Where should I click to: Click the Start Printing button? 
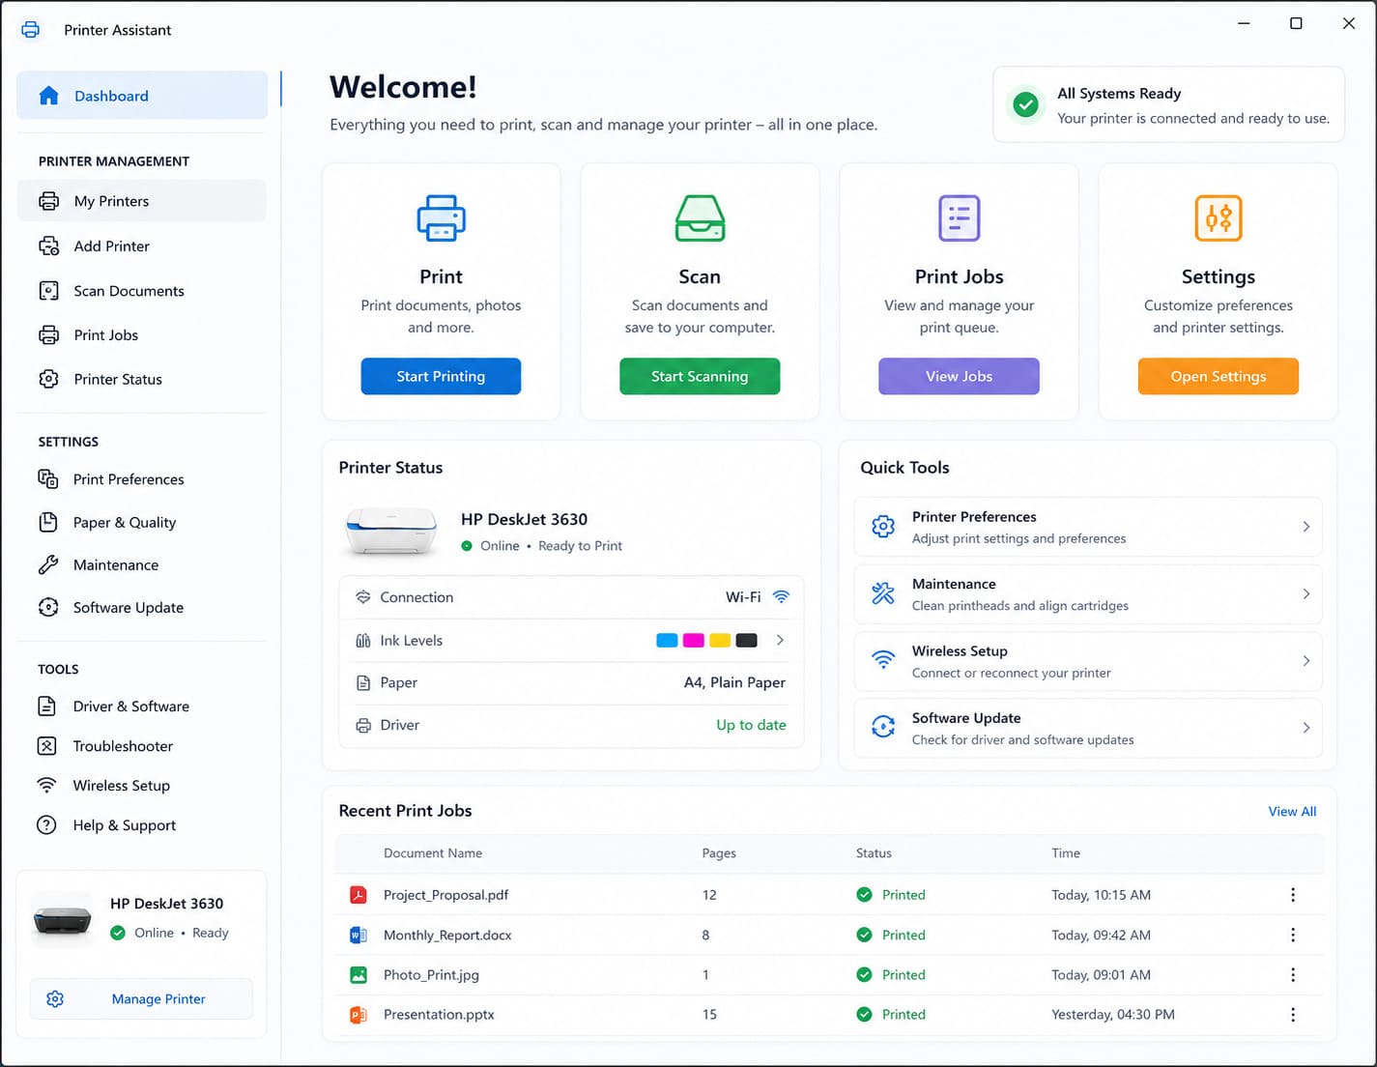(x=441, y=376)
